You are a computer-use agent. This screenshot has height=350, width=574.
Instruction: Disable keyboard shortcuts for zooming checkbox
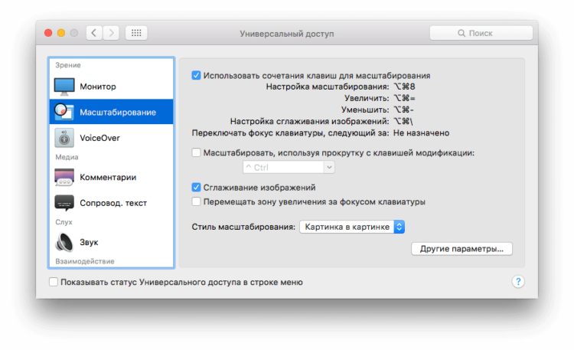click(196, 76)
